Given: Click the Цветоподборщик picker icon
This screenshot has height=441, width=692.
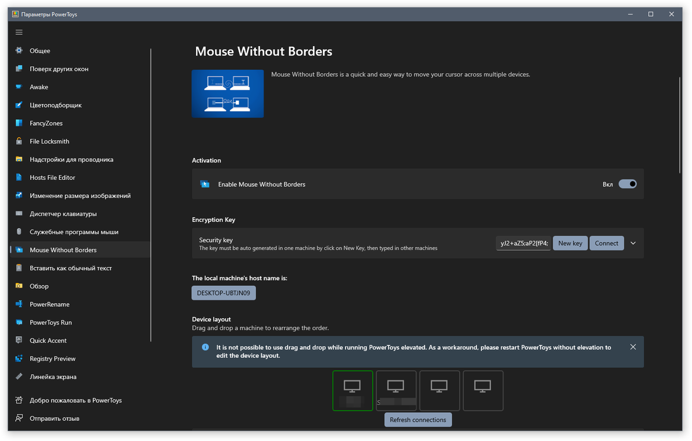Looking at the screenshot, I should click(x=19, y=105).
